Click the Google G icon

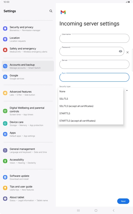[5, 77]
